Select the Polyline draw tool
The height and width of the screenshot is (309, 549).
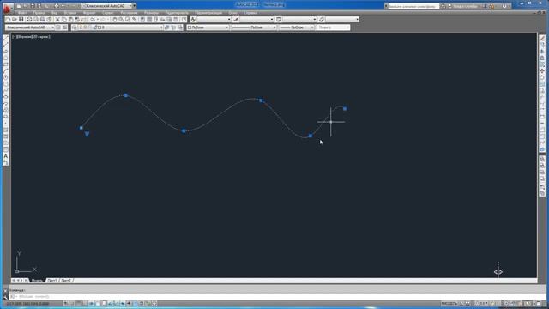tap(6, 51)
